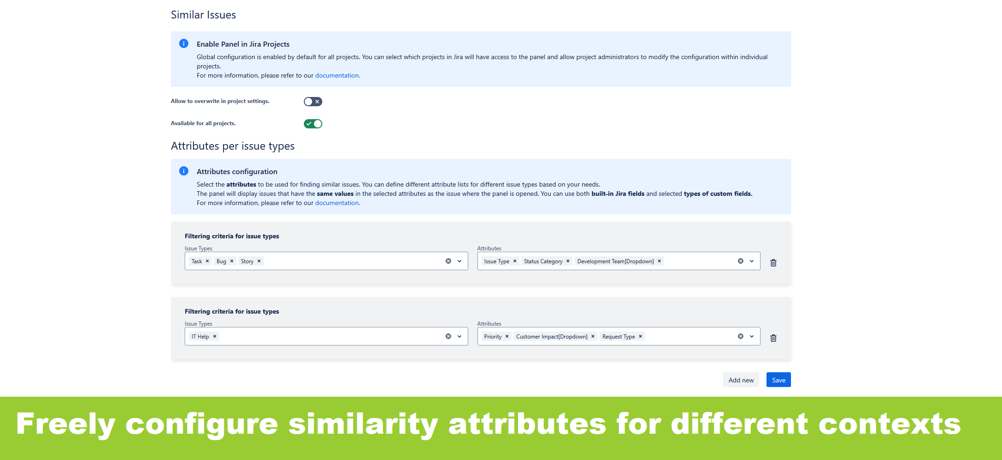This screenshot has height=460, width=1002.
Task: Remove the Status Category attribute tag
Action: 568,261
